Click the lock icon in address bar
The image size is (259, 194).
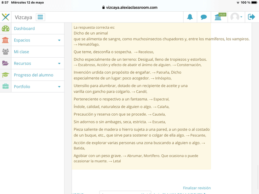pos(104,7)
